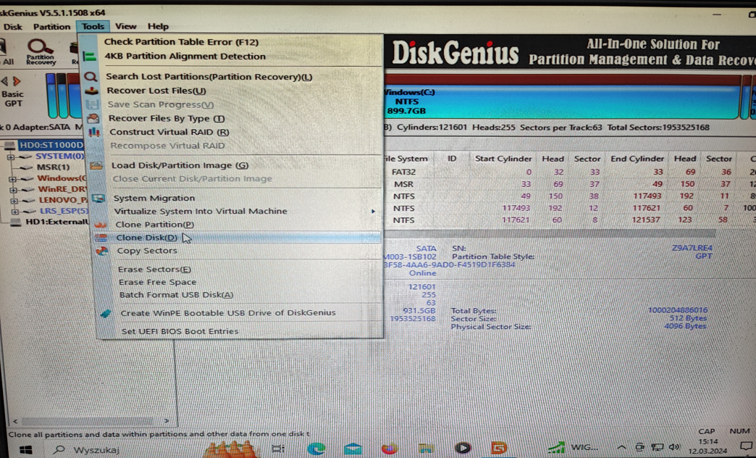This screenshot has height=458, width=756.
Task: Choose Recover Lost Files
Action: tap(156, 91)
